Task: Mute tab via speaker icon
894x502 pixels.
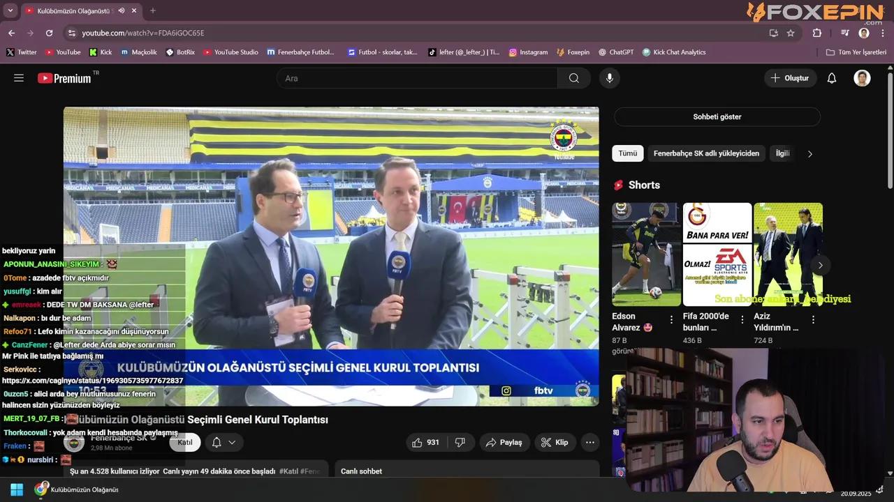Action: 122,10
